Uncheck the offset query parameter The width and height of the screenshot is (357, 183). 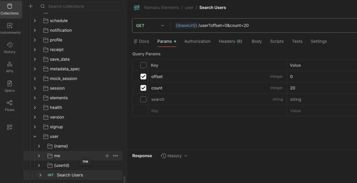click(x=143, y=77)
